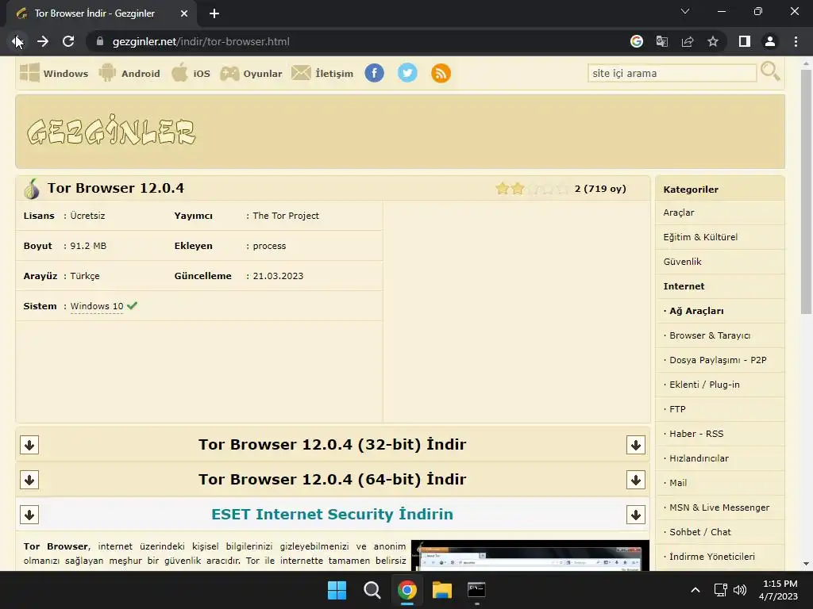This screenshot has height=609, width=813.
Task: Click the magnifier search button
Action: [770, 71]
